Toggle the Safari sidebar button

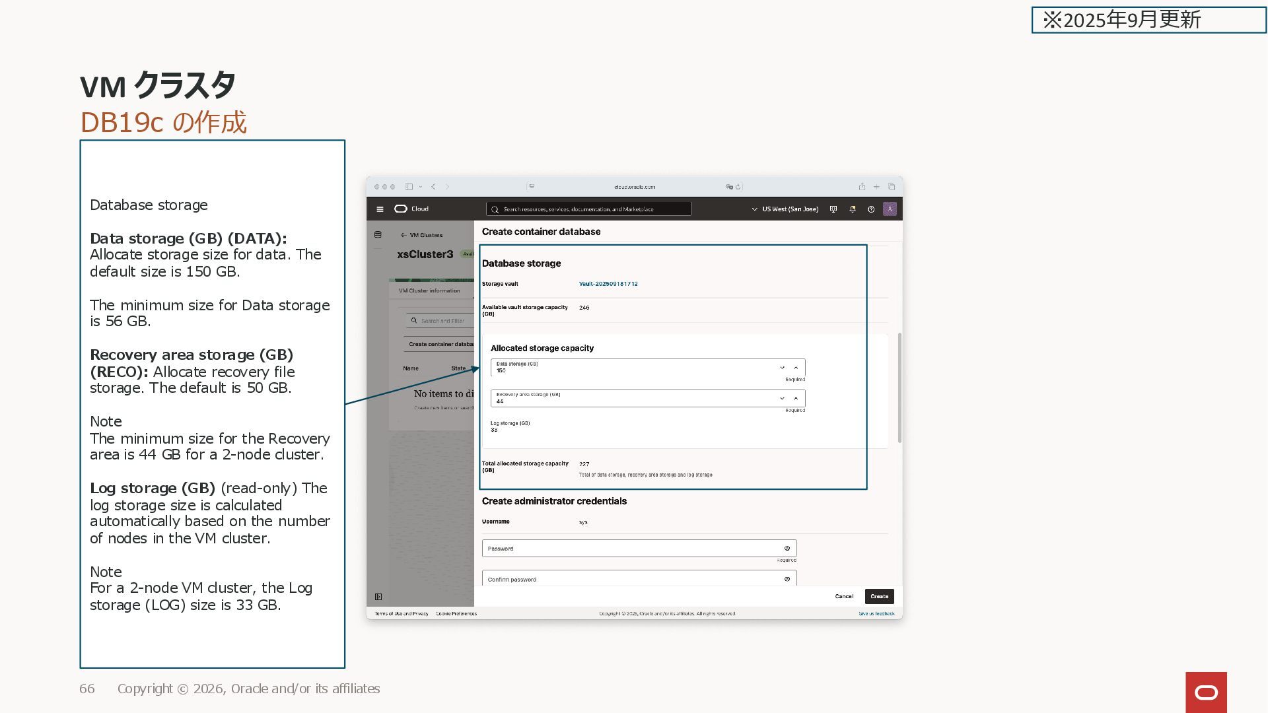coord(409,187)
